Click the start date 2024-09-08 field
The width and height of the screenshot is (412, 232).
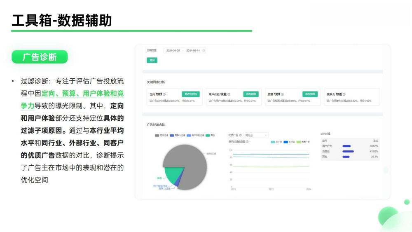[173, 50]
